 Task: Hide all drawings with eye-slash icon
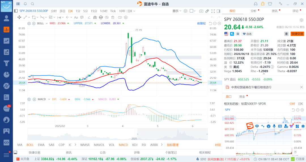(107, 17)
